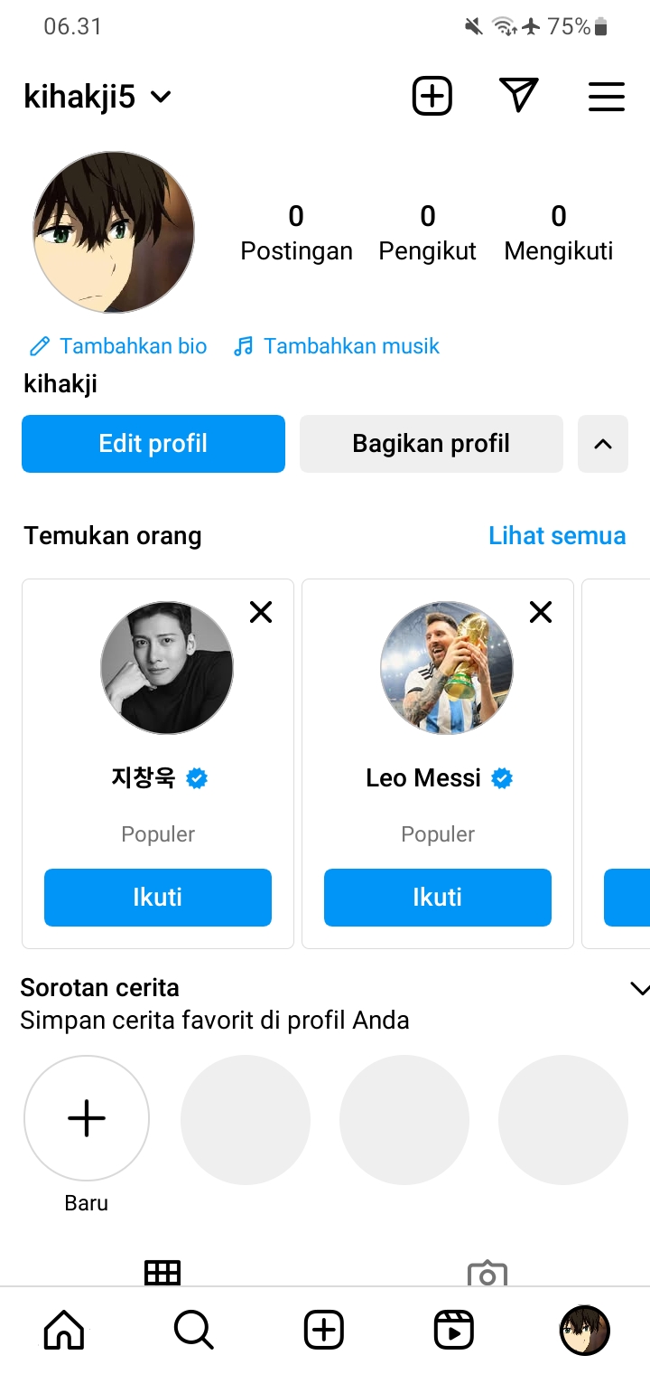
Task: Collapse the Temukan orang suggestions panel
Action: pos(602,444)
